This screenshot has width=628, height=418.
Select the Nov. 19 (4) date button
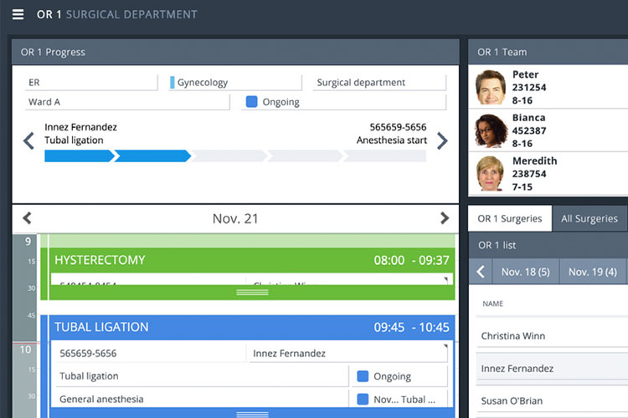[592, 272]
